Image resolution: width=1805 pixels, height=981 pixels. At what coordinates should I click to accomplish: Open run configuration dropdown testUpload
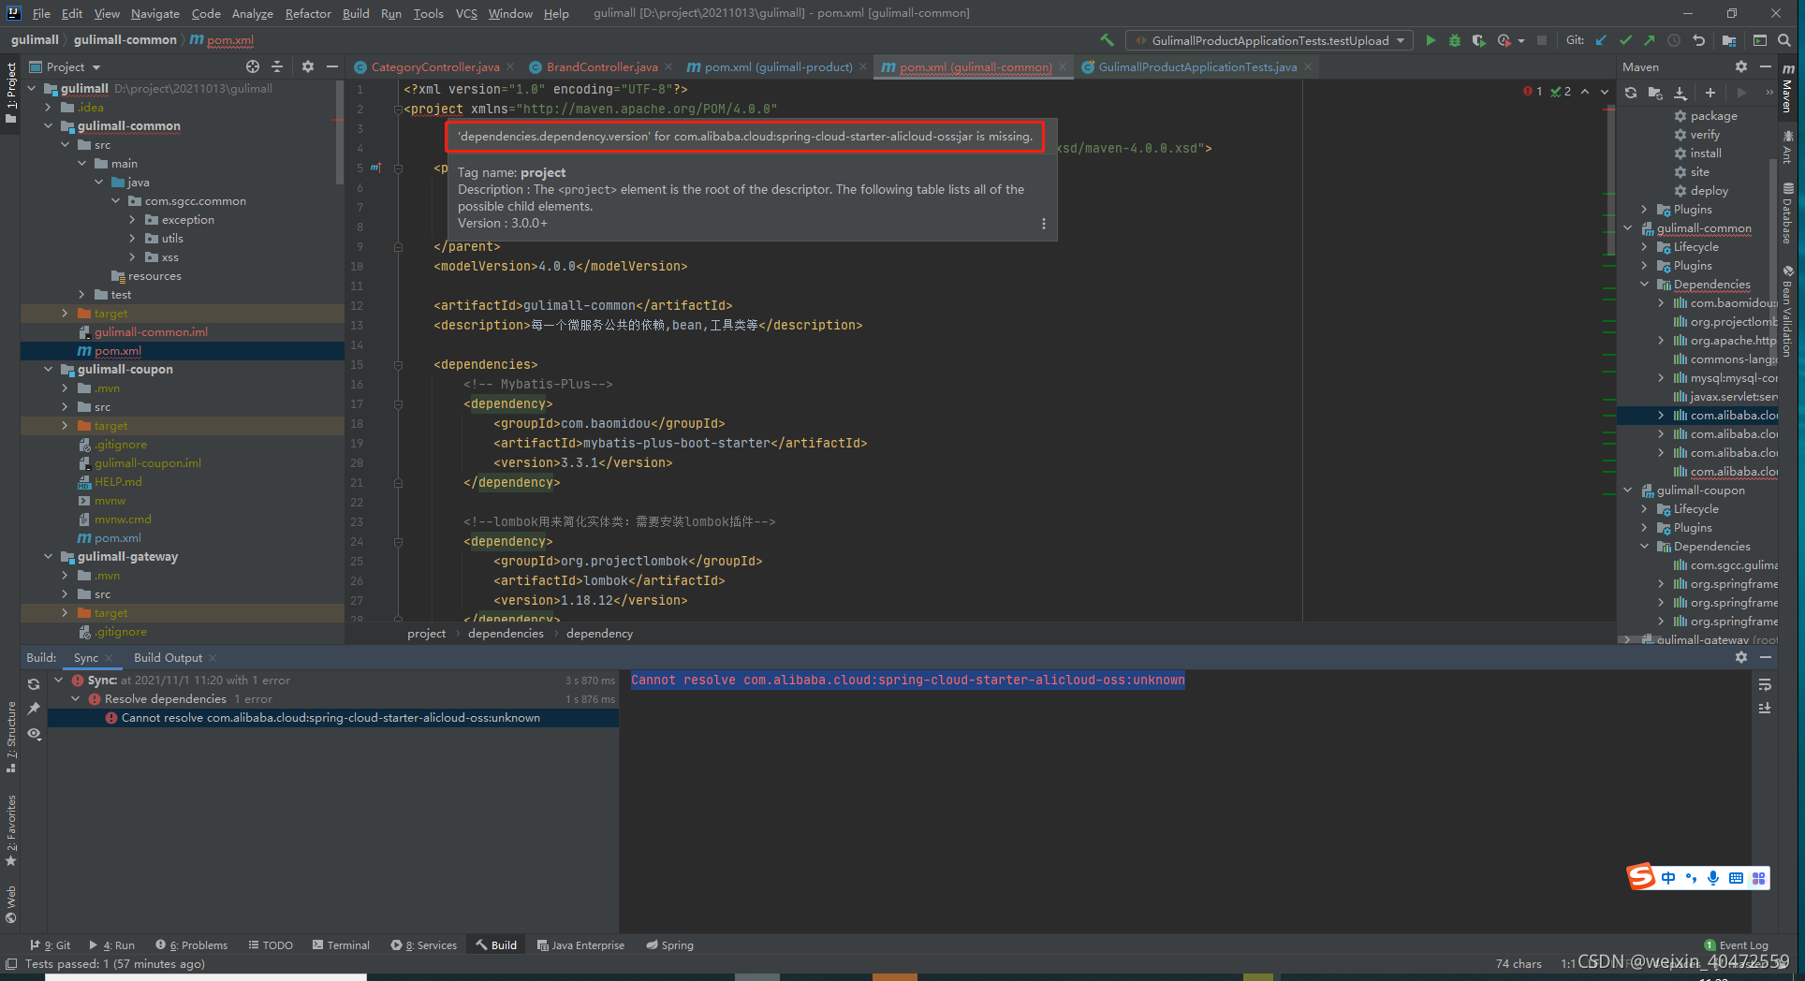pyautogui.click(x=1270, y=40)
